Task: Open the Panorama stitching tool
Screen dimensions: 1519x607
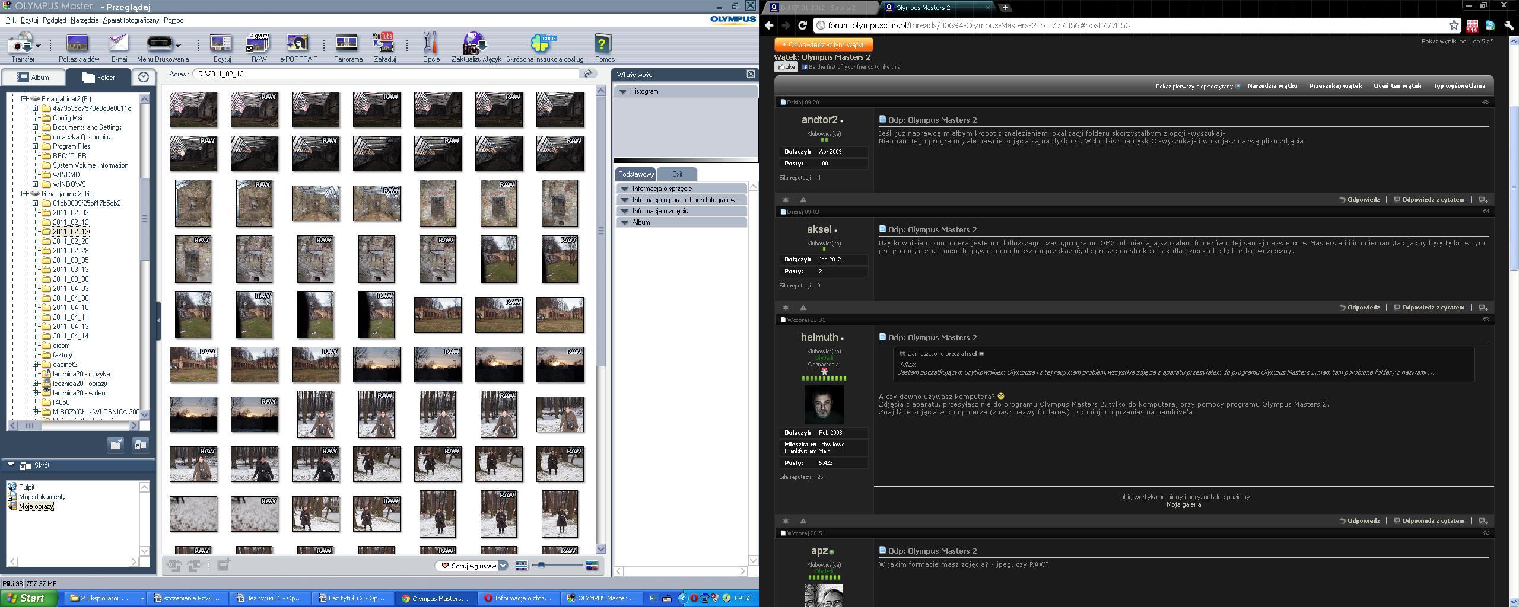Action: [348, 47]
